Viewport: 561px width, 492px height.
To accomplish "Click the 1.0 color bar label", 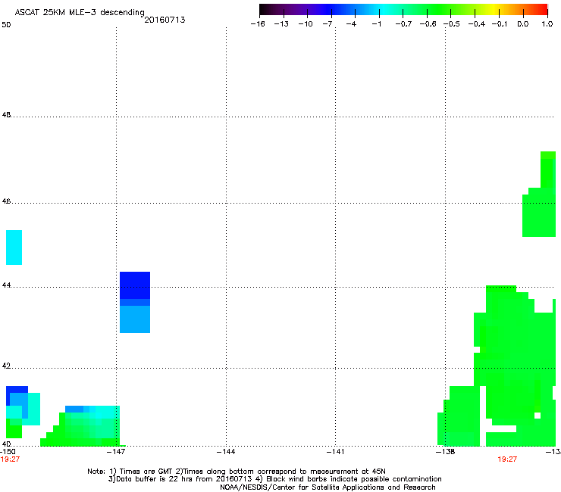I will coord(547,24).
